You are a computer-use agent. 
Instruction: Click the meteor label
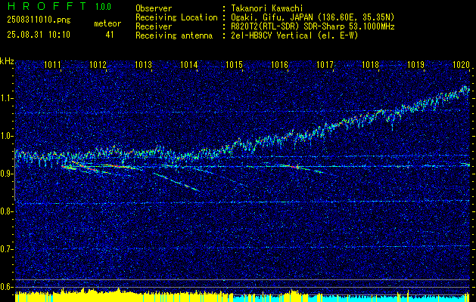(107, 23)
